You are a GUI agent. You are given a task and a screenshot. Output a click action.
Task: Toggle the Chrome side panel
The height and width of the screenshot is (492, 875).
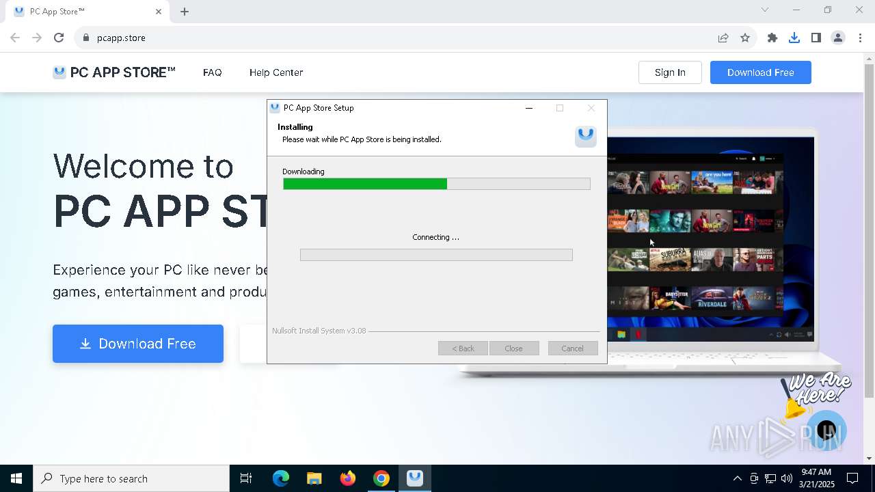click(816, 38)
